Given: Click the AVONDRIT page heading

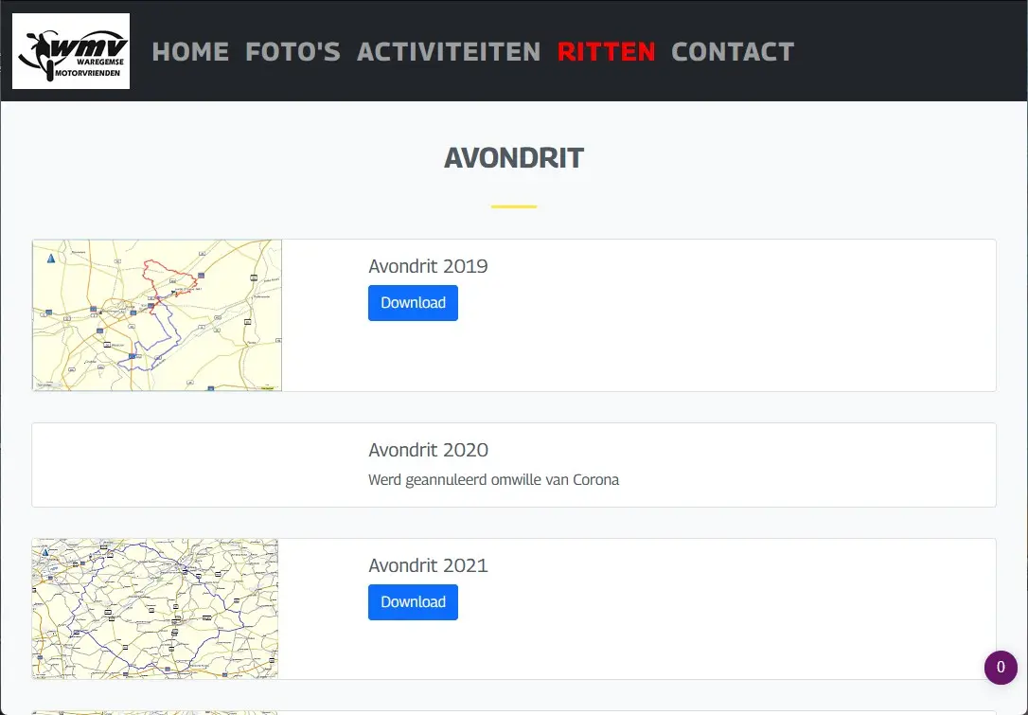Looking at the screenshot, I should 514,158.
